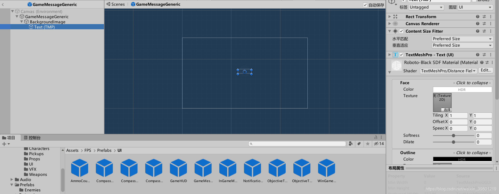Viewport: 499px width, 194px height.
Task: Open Content Size Fitter help icon
Action: point(478,31)
